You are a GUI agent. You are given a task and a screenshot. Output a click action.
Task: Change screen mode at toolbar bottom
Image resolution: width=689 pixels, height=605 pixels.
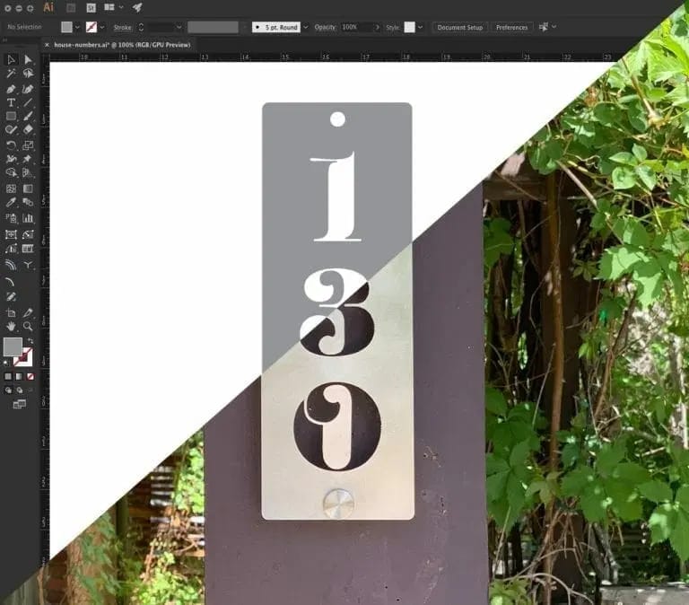tap(19, 404)
